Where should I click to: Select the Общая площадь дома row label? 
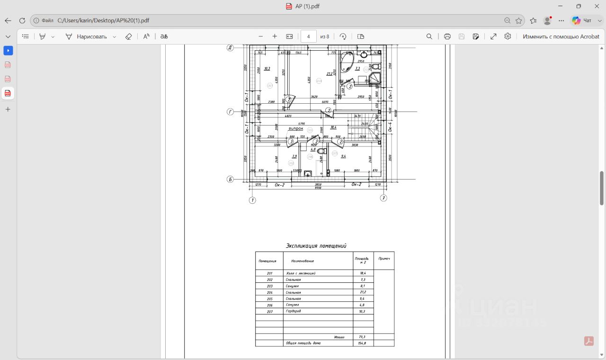click(x=303, y=343)
